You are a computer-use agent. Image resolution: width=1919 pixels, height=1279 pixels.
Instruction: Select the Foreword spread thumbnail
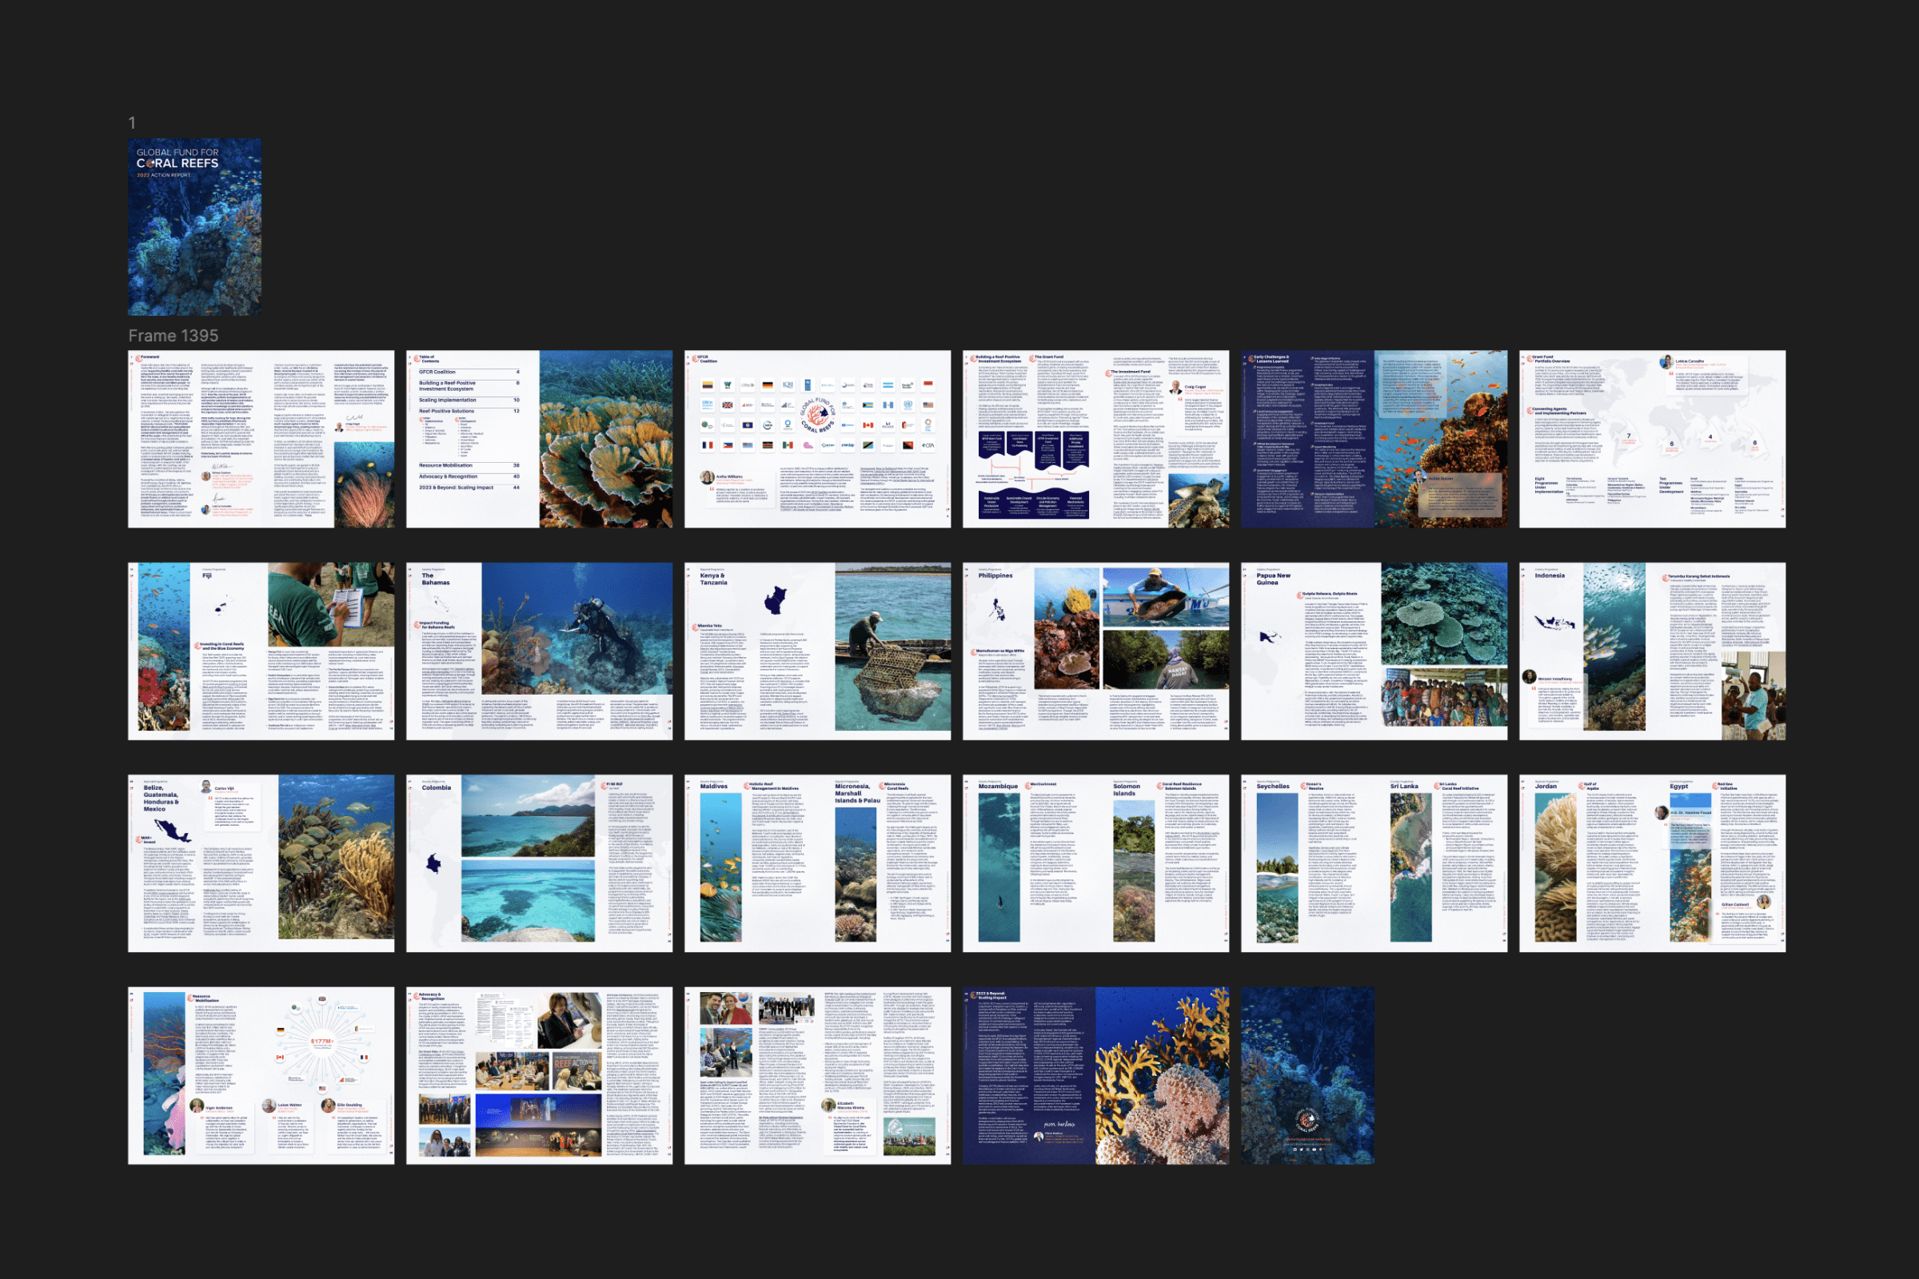(x=261, y=439)
